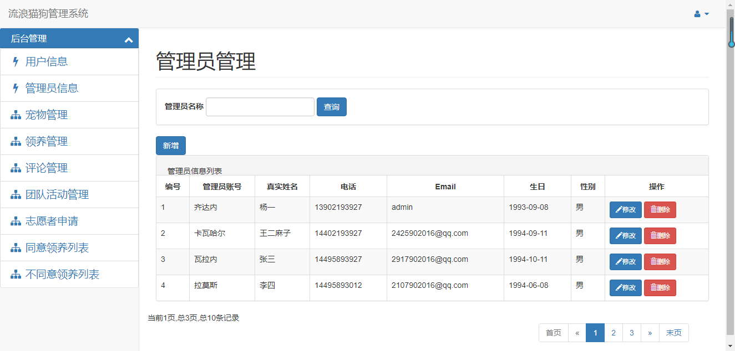
Task: Click the sitemap icon beside 团队活动管理
Action: click(16, 195)
